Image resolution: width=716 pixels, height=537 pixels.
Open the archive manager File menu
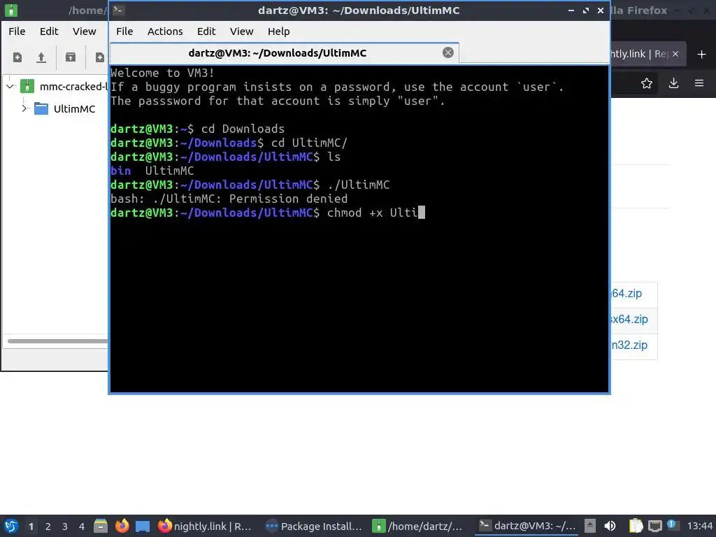17,31
